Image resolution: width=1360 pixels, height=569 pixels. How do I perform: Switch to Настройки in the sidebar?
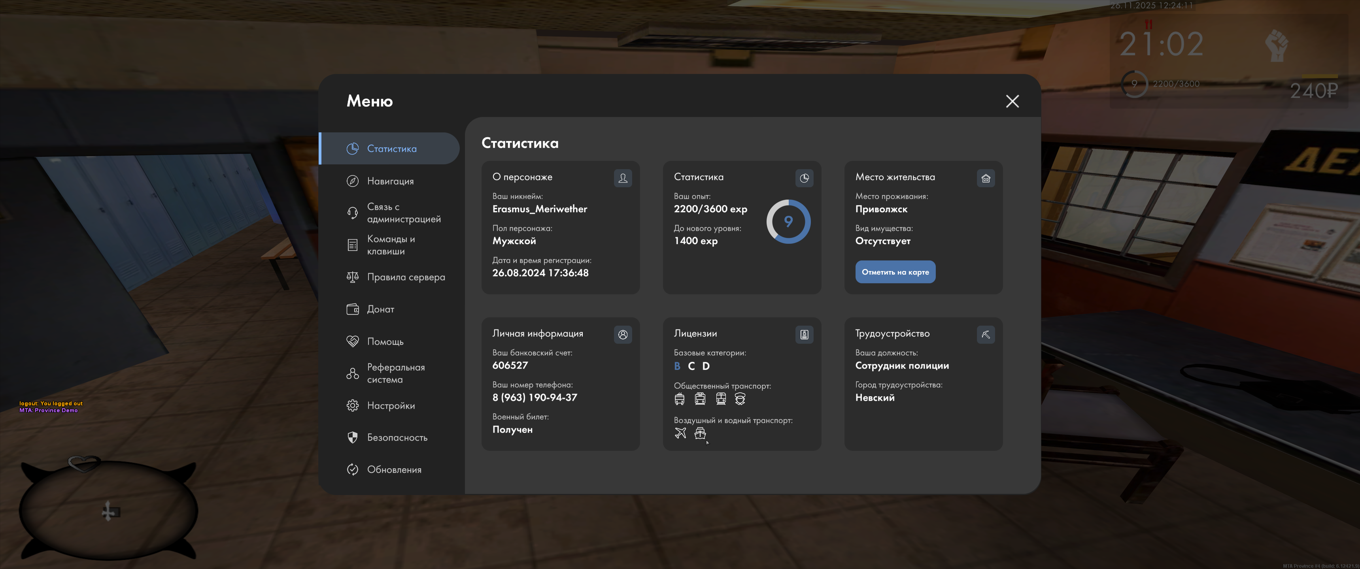point(391,405)
